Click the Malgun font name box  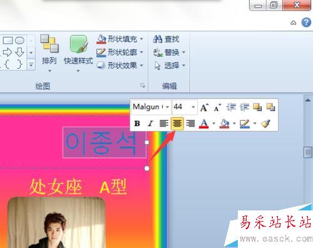[148, 107]
